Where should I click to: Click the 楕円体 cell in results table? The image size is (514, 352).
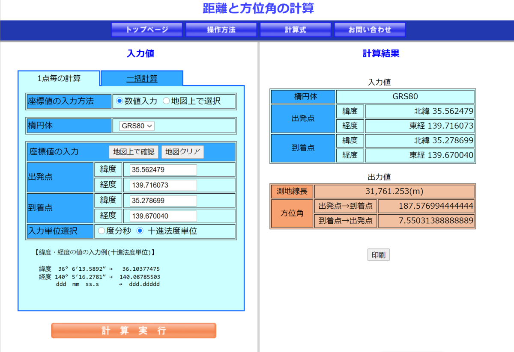tap(303, 97)
